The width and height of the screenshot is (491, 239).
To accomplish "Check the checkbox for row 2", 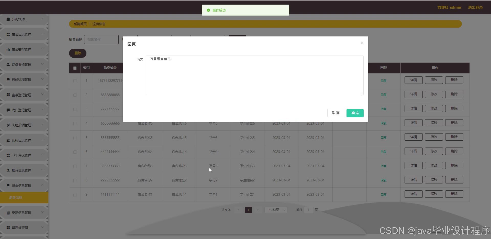I will tap(75, 95).
